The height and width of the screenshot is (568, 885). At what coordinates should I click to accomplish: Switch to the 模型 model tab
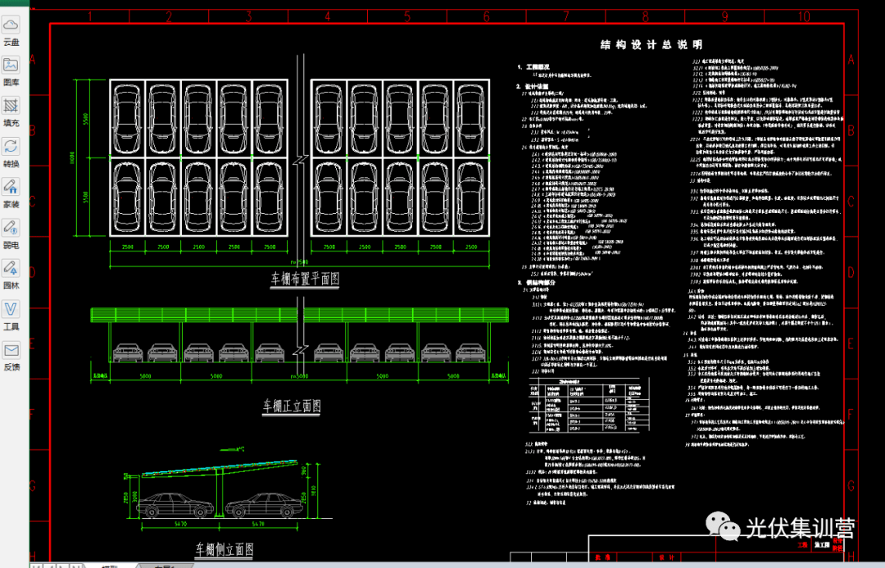click(109, 565)
